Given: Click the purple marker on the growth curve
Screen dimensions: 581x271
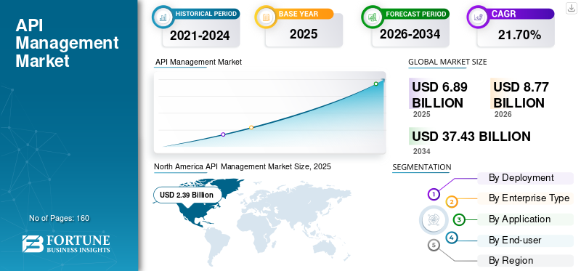Looking at the screenshot, I should [223, 134].
